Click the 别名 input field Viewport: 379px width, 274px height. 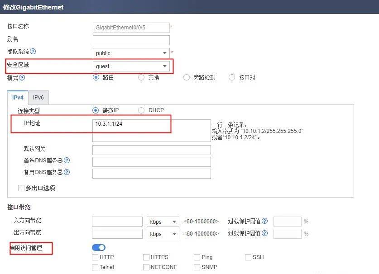tap(131, 40)
